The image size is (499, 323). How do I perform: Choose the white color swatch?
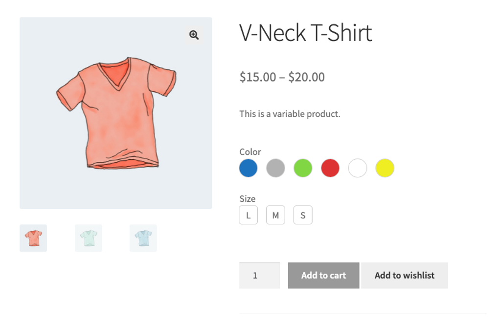[x=358, y=168]
